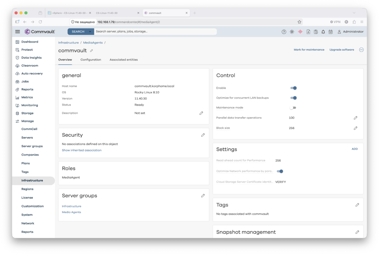Edit the Security panel pencil

(x=203, y=135)
